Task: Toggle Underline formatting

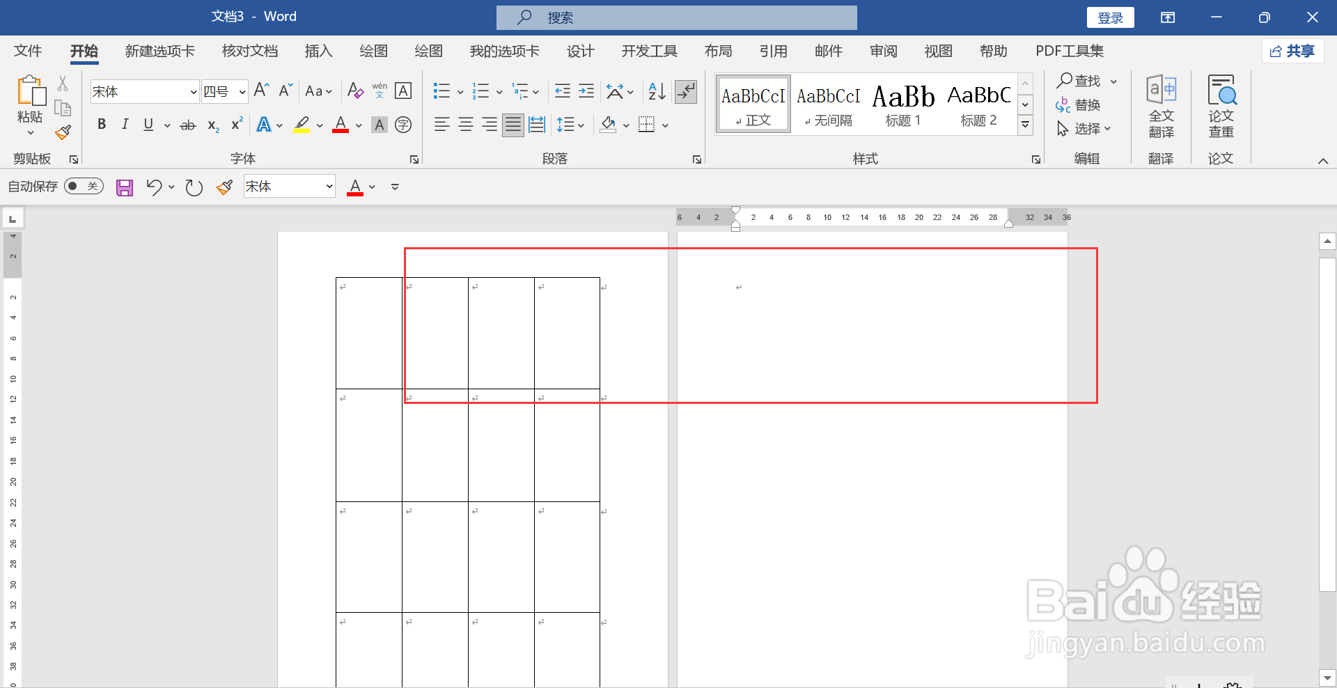Action: (x=148, y=125)
